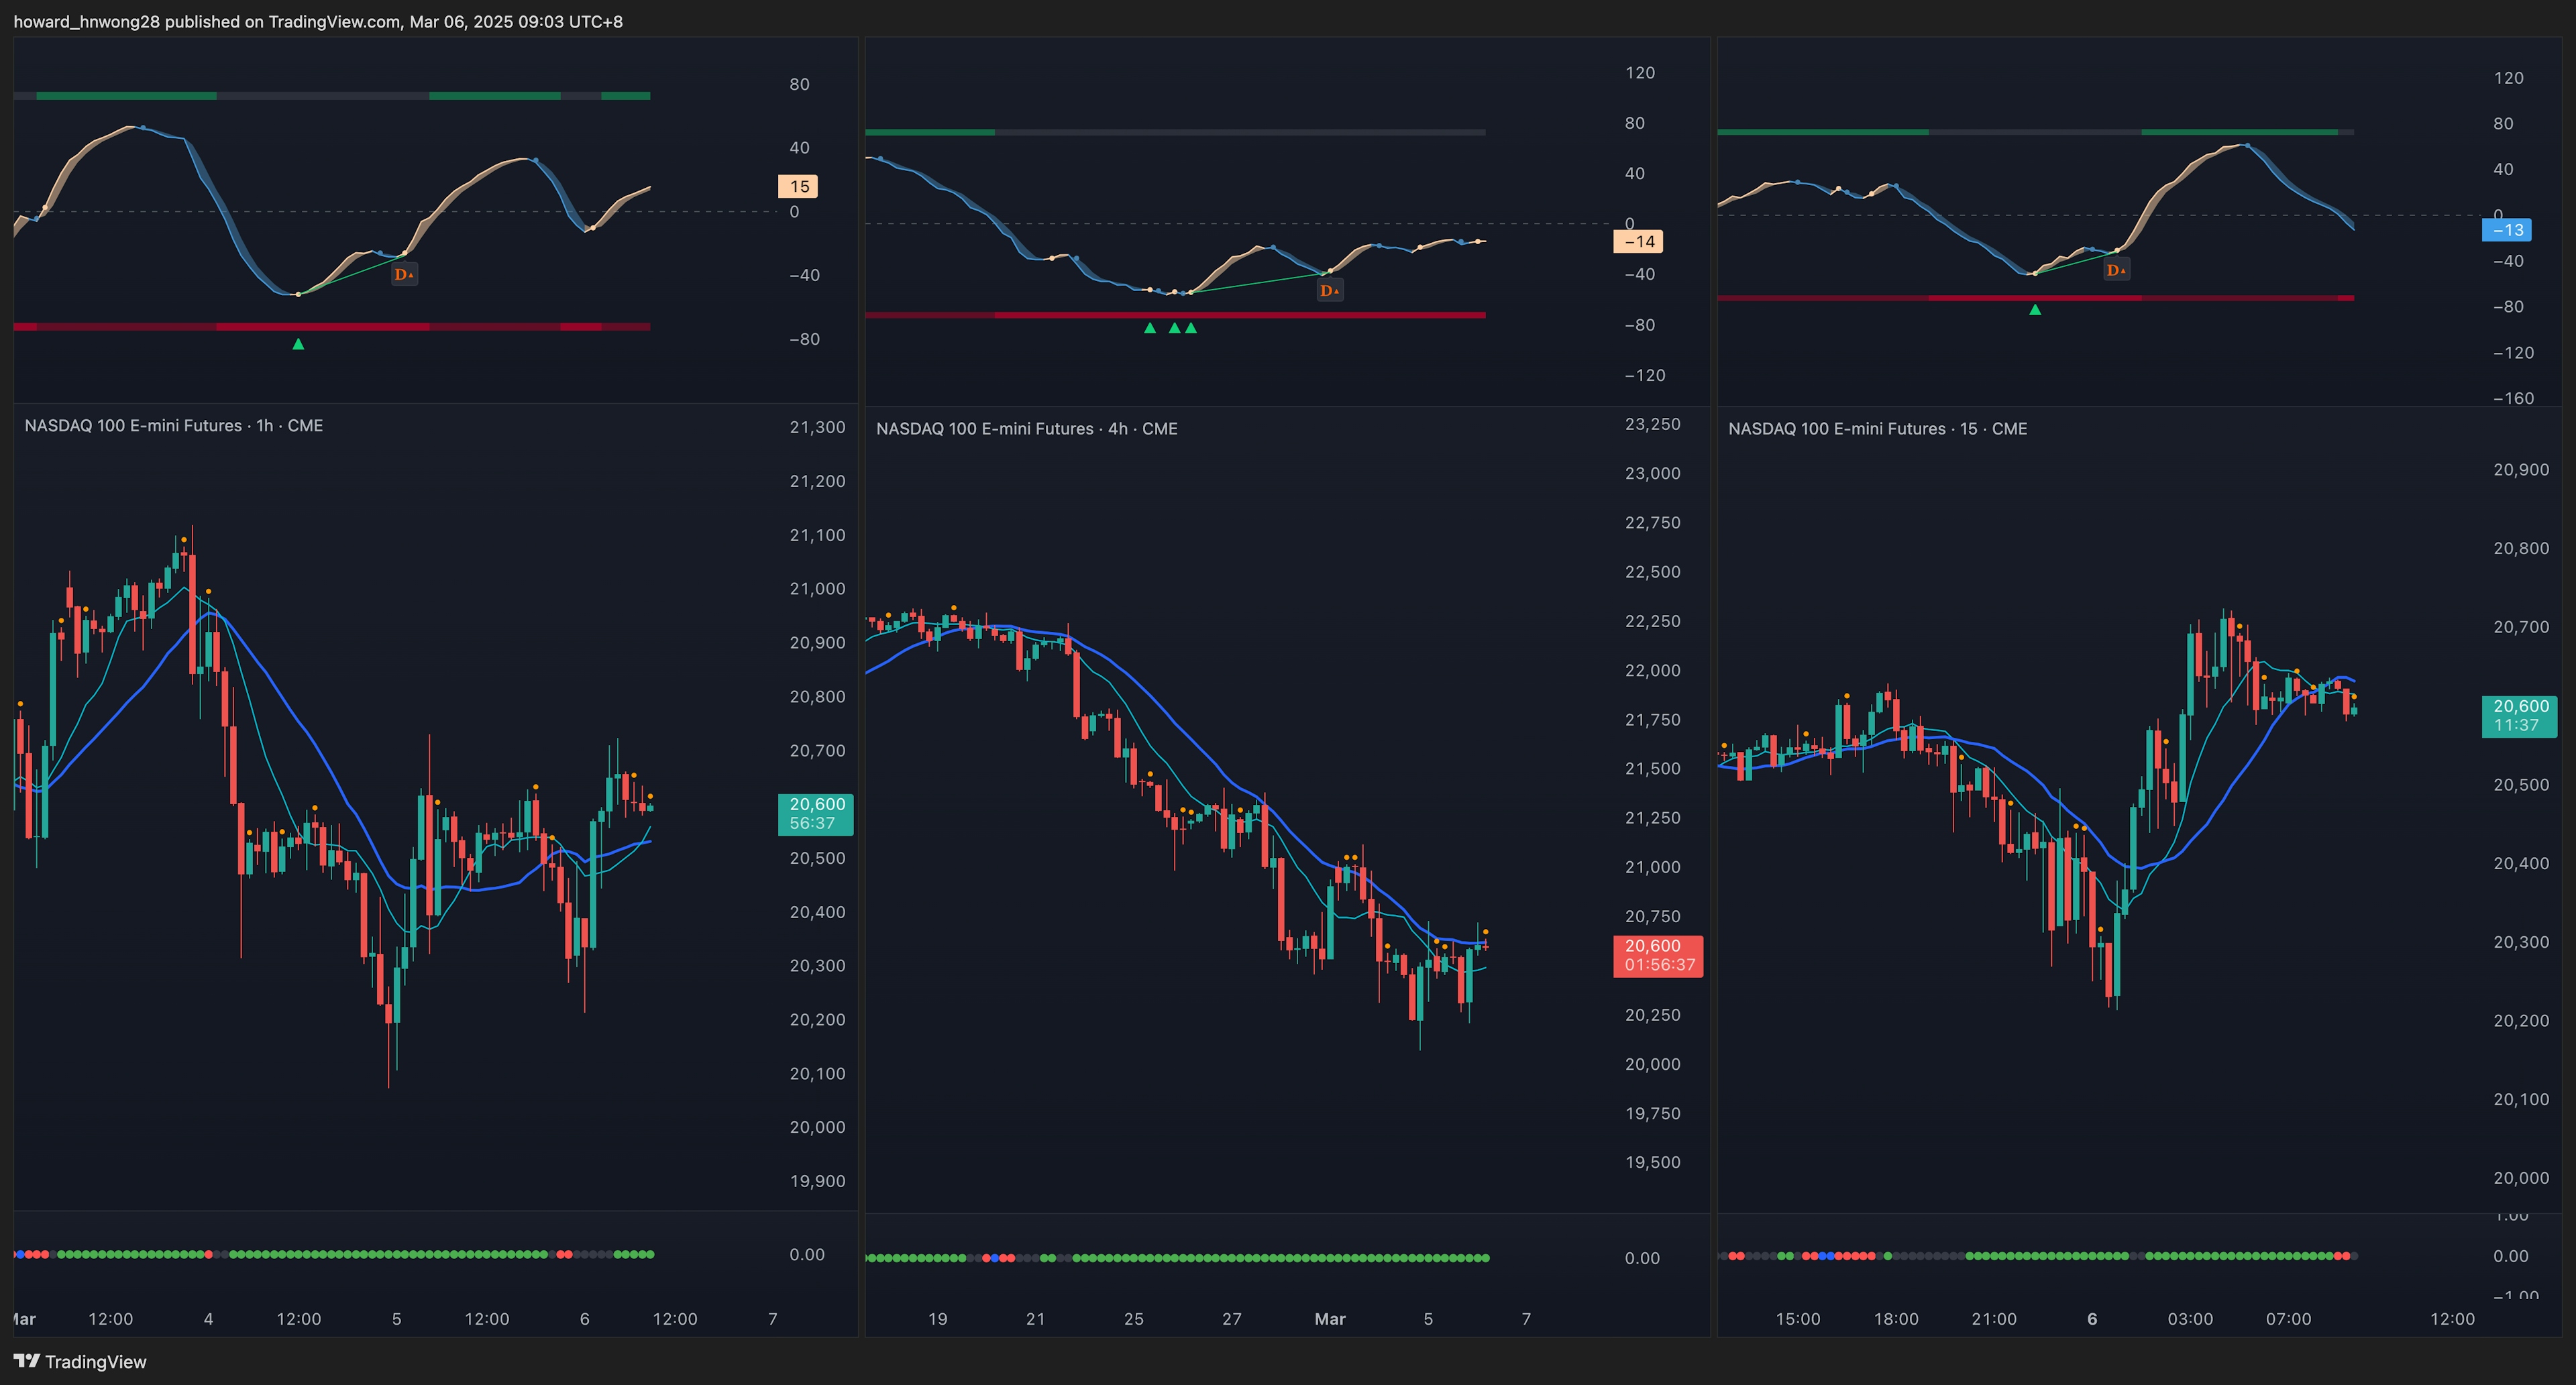Click the 21,300 price level on 1h axis
This screenshot has height=1385, width=2576.
point(817,427)
